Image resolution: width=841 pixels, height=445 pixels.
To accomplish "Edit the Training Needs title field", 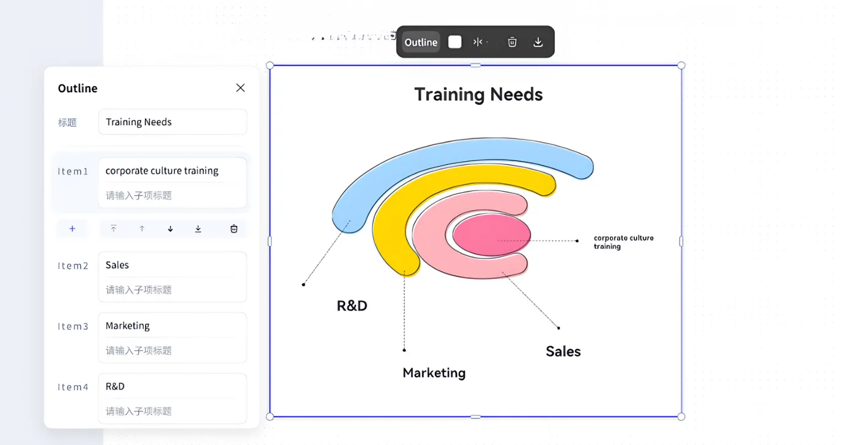I will [172, 122].
